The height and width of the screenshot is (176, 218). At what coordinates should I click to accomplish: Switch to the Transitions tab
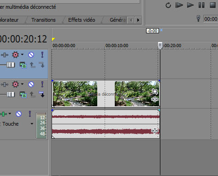[x=43, y=20]
